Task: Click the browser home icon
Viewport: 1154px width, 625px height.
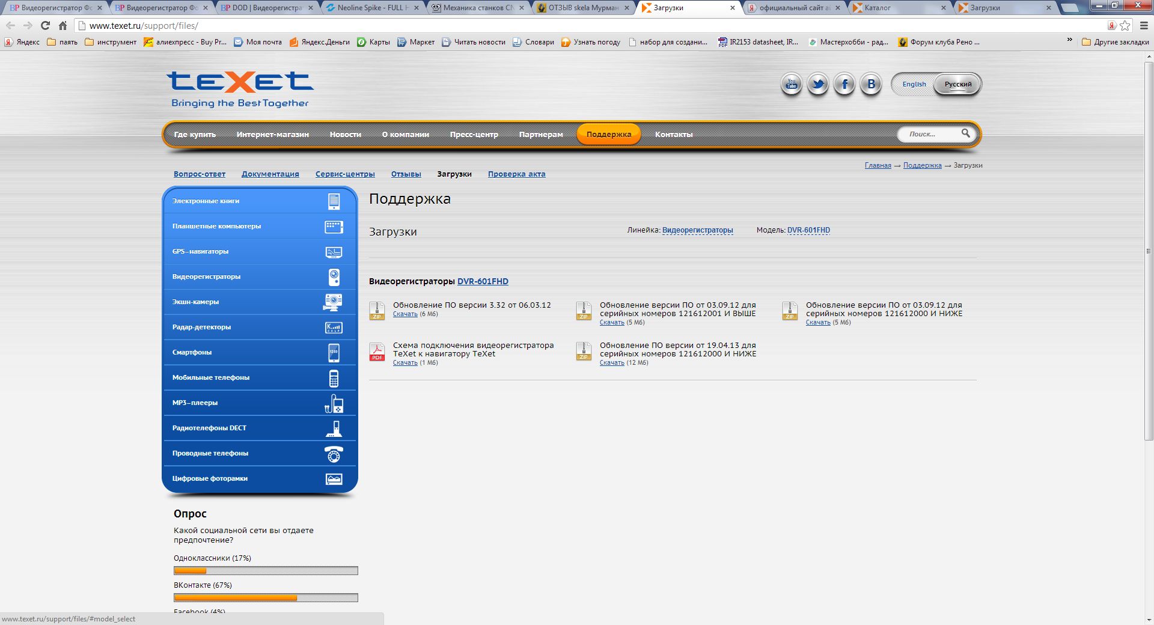Action: [63, 25]
